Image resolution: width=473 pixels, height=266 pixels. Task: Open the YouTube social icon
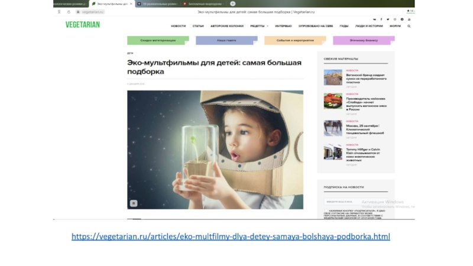(409, 20)
